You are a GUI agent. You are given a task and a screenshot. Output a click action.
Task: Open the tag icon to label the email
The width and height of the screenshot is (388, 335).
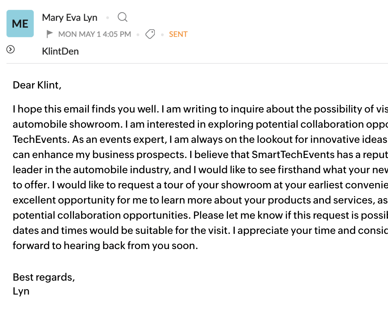coord(150,34)
